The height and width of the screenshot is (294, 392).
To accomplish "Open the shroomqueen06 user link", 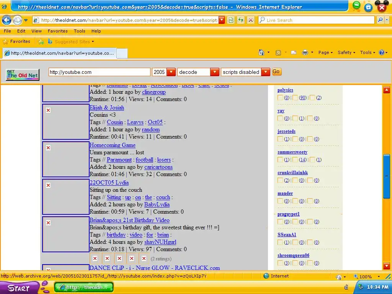I will (293, 255).
